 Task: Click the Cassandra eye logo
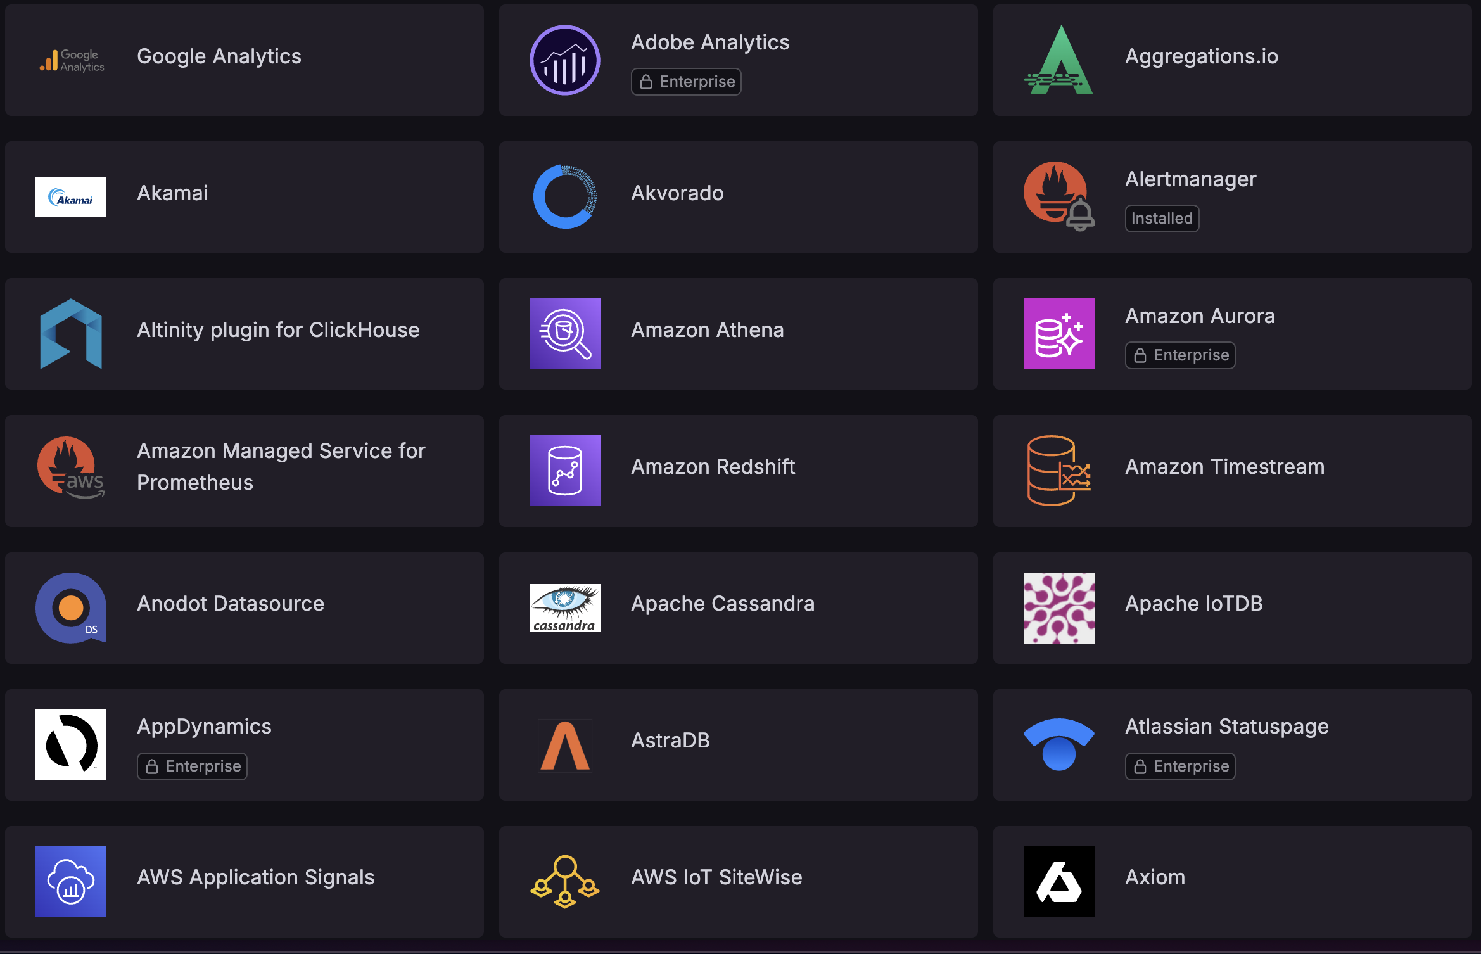tap(565, 608)
